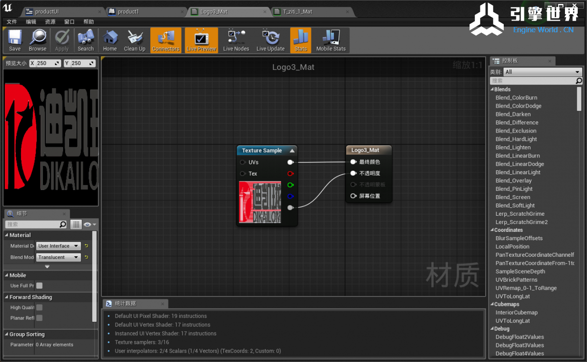Enable Planar Reflections checkbox
The height and width of the screenshot is (362, 587).
pyautogui.click(x=39, y=318)
